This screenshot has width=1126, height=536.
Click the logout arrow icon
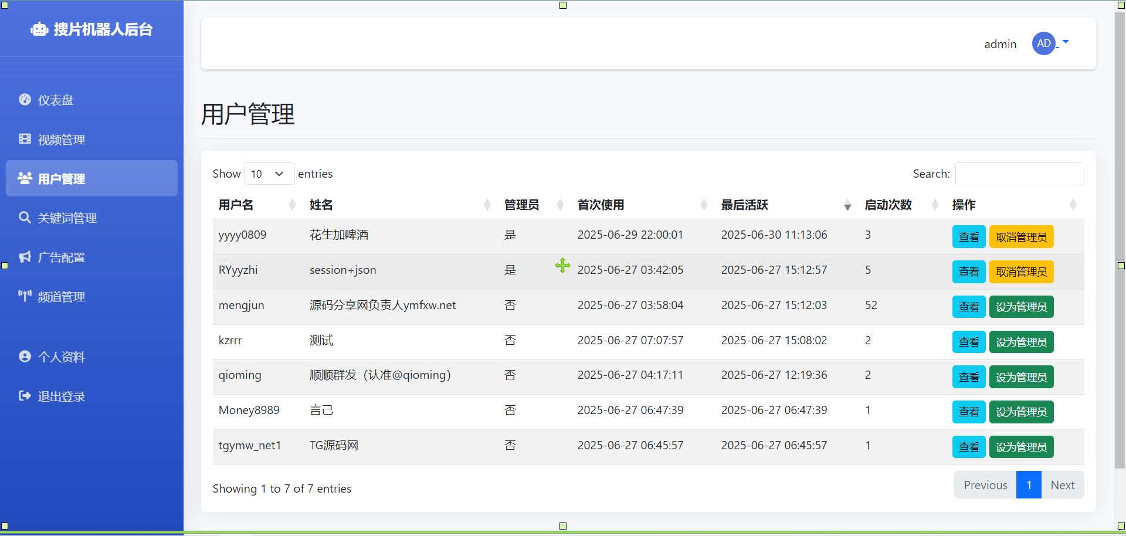coord(25,396)
